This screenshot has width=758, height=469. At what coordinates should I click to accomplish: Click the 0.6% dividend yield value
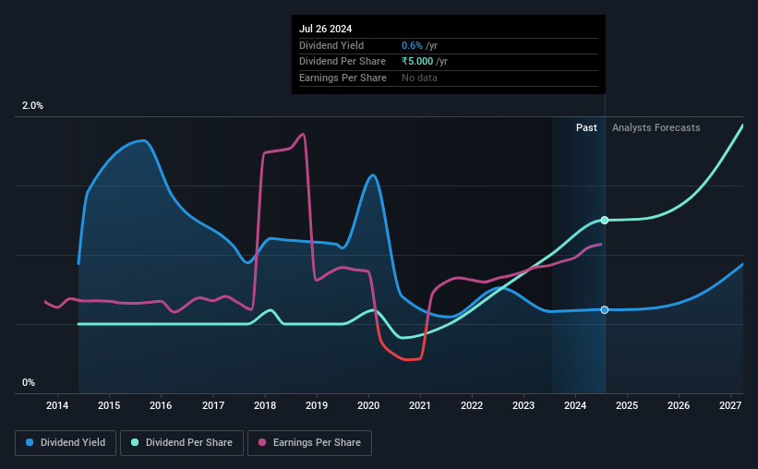[x=412, y=45]
